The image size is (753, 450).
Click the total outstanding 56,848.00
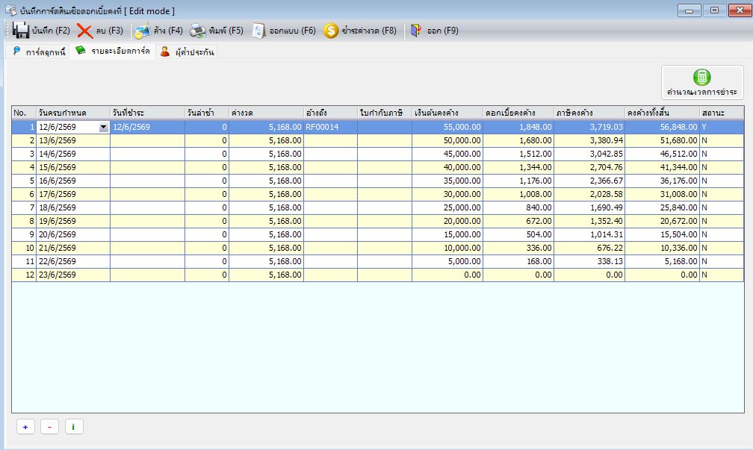(662, 127)
